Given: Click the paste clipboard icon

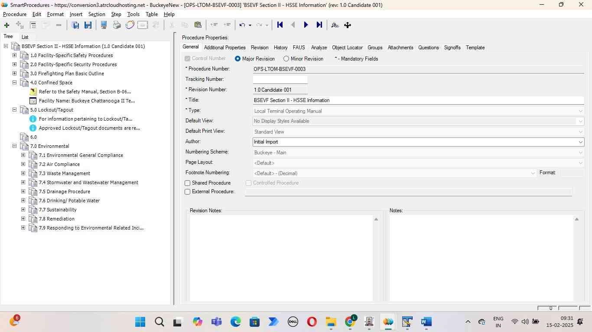Looking at the screenshot, I should coord(198,25).
